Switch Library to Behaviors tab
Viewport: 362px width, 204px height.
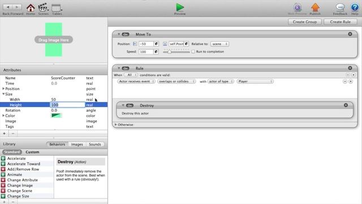57,144
